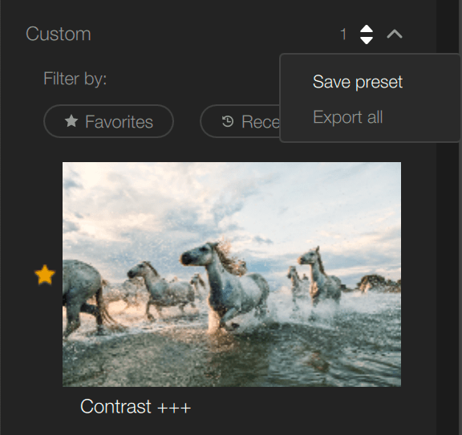Filter presets by Favorites
The height and width of the screenshot is (435, 462).
[x=108, y=121]
